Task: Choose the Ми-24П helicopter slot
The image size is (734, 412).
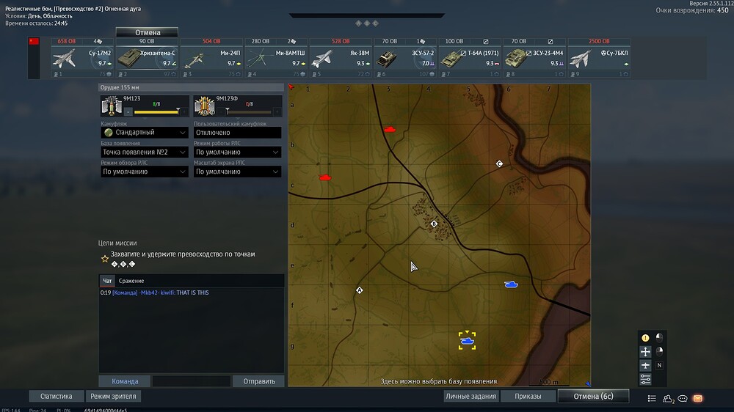Action: coord(211,57)
